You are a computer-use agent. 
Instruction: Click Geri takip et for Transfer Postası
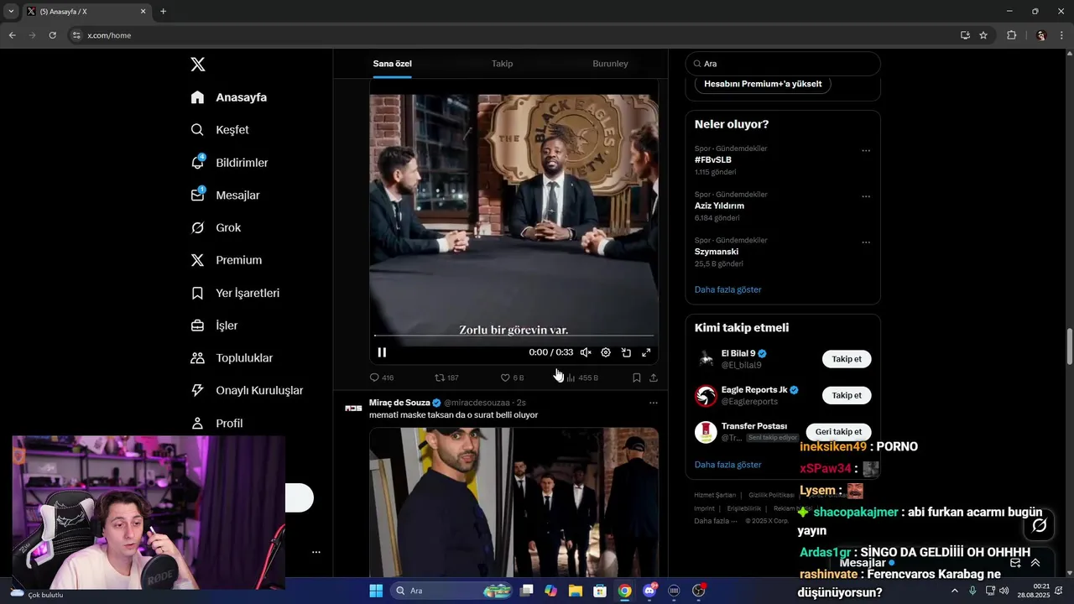pos(838,432)
